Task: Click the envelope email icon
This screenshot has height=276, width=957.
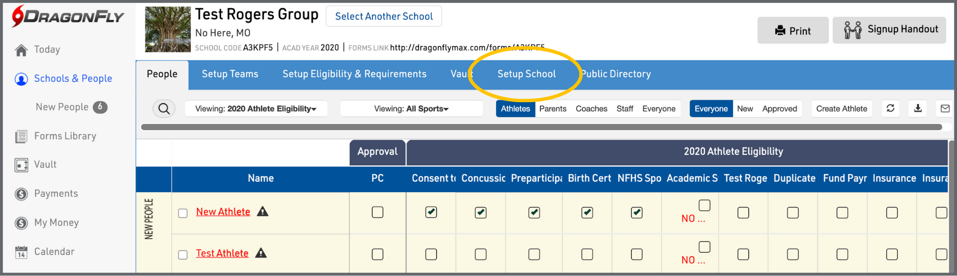Action: tap(945, 108)
